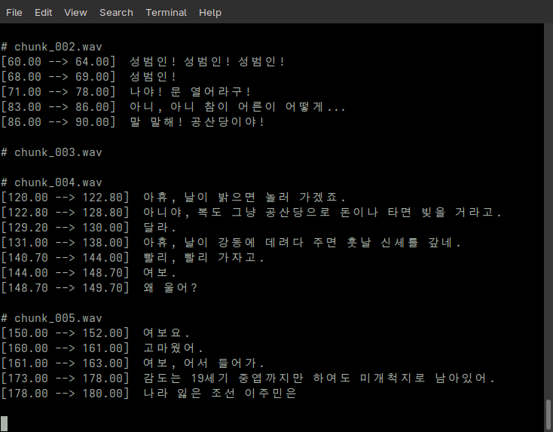The width and height of the screenshot is (553, 432).
Task: Open the File menu
Action: pos(14,12)
